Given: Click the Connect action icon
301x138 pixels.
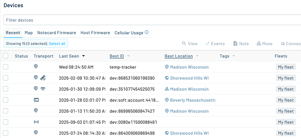Looking at the screenshot, I should pyautogui.click(x=283, y=44).
